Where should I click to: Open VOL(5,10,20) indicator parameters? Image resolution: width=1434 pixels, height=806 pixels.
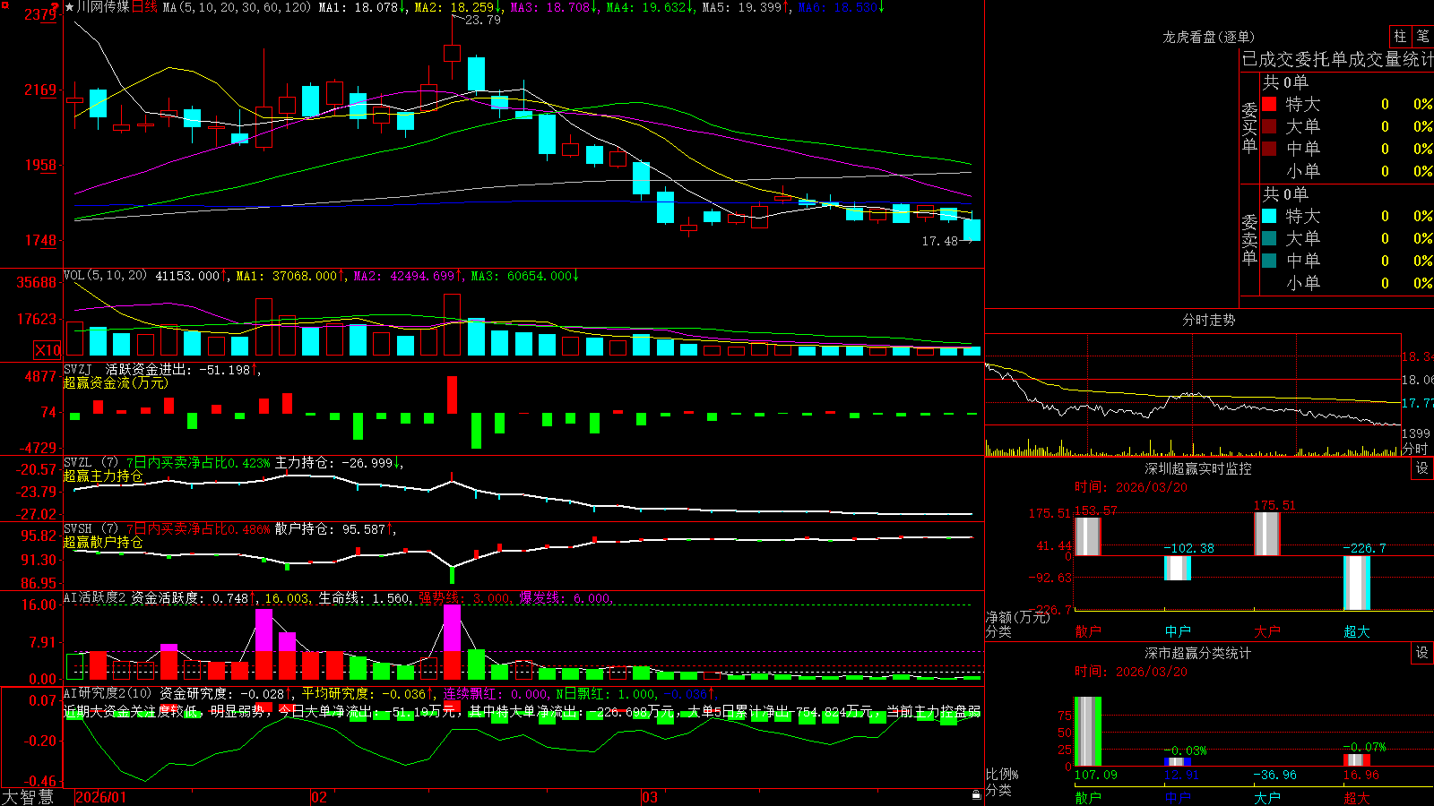106,276
